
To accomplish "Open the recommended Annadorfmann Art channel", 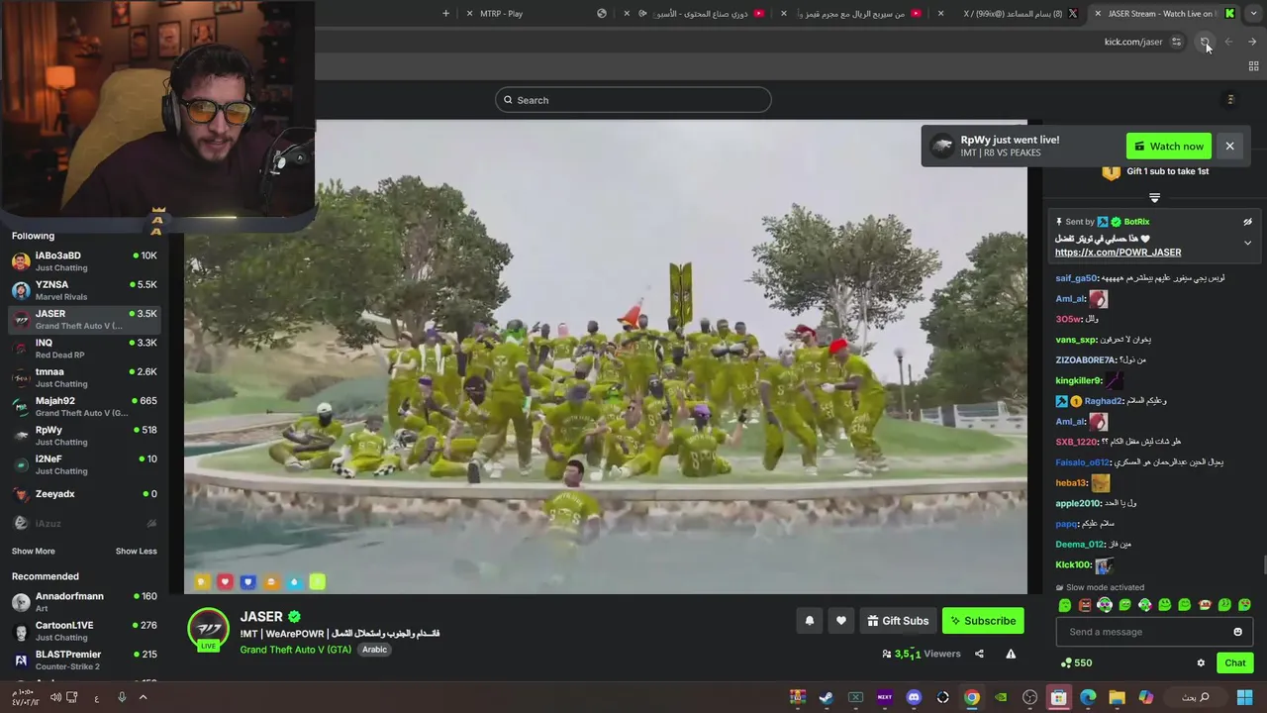I will pos(84,602).
